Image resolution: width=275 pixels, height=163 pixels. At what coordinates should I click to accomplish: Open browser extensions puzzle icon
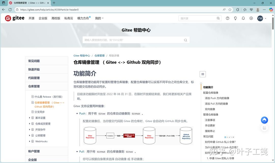point(238,10)
